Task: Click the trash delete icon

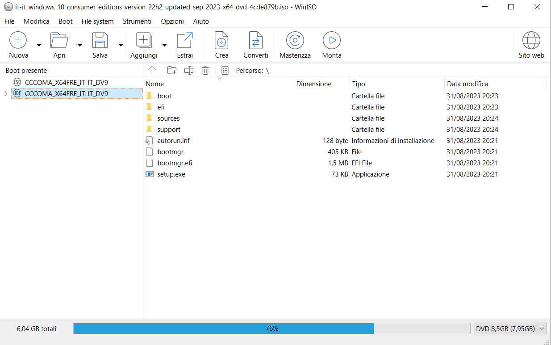Action: click(205, 70)
